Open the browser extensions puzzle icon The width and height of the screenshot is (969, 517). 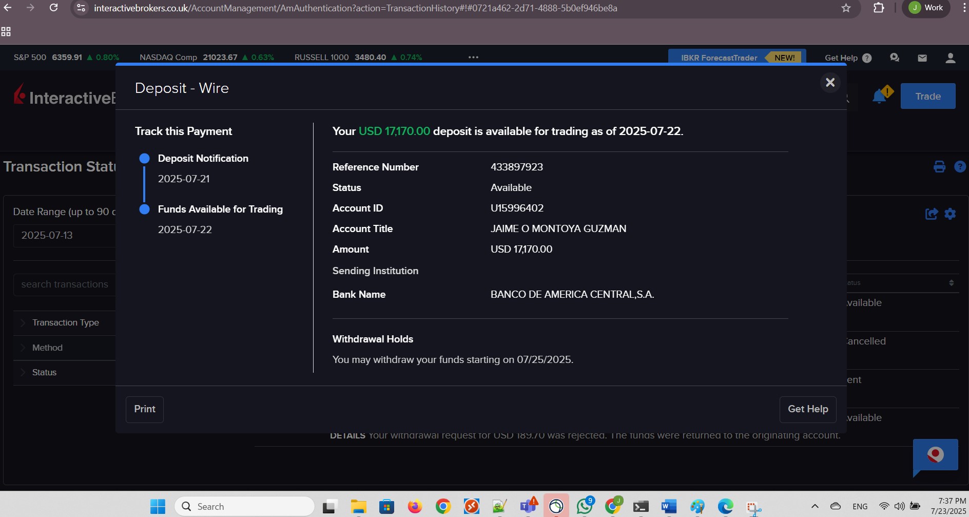879,8
